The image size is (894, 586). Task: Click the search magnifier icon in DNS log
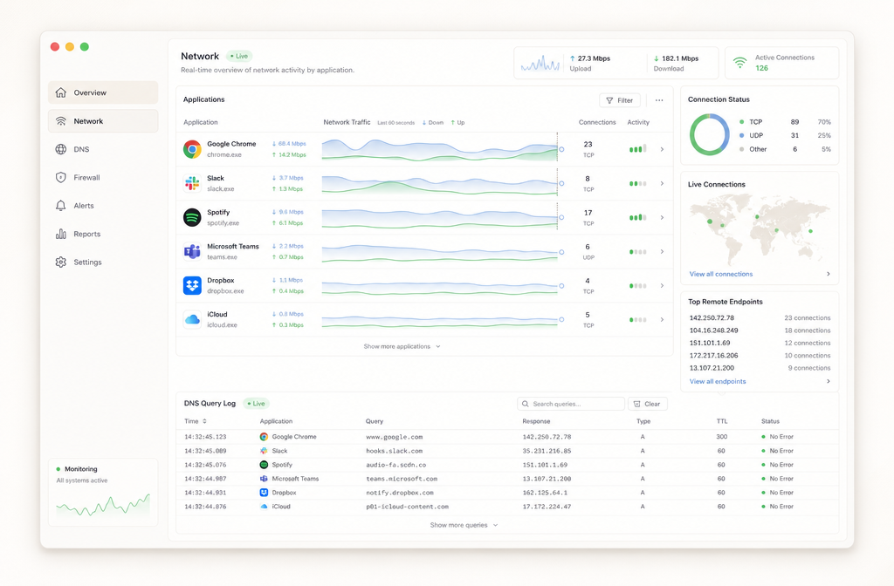point(526,404)
